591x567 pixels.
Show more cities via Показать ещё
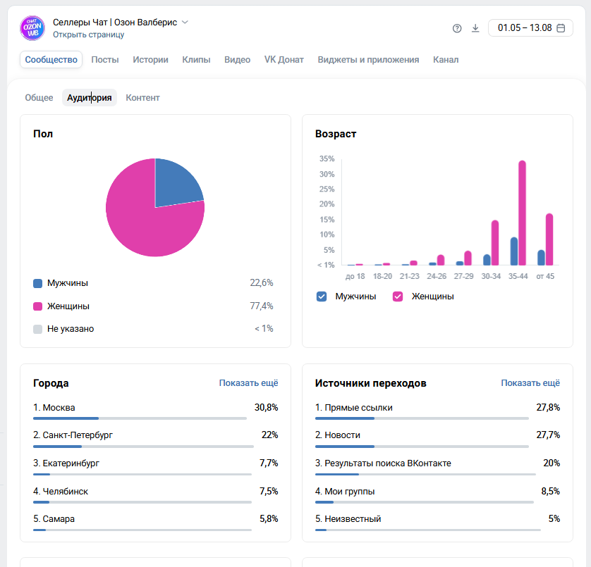coord(249,383)
